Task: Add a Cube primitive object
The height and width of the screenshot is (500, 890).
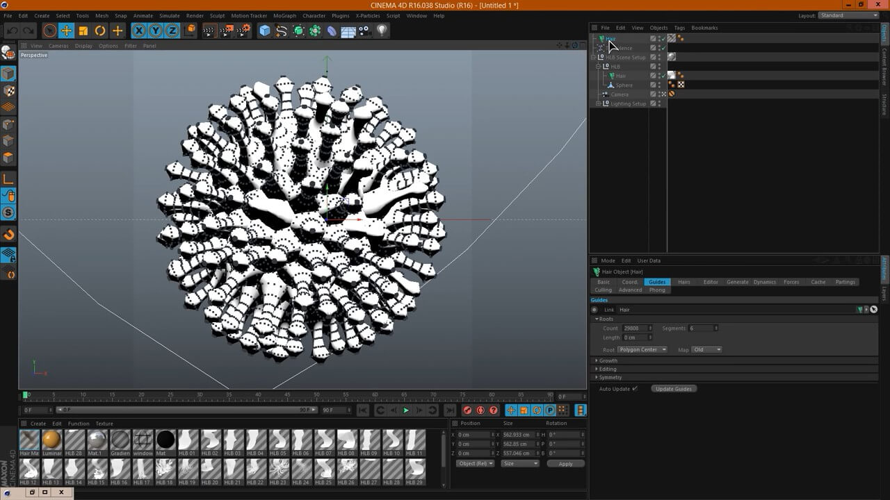Action: point(264,31)
